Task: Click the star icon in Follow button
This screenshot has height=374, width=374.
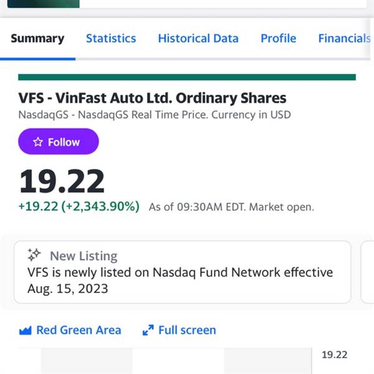Action: tap(38, 142)
